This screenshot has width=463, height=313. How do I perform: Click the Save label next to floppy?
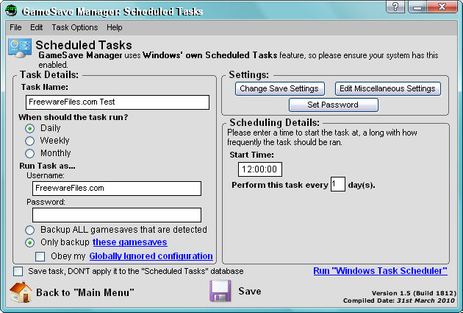[x=250, y=291]
